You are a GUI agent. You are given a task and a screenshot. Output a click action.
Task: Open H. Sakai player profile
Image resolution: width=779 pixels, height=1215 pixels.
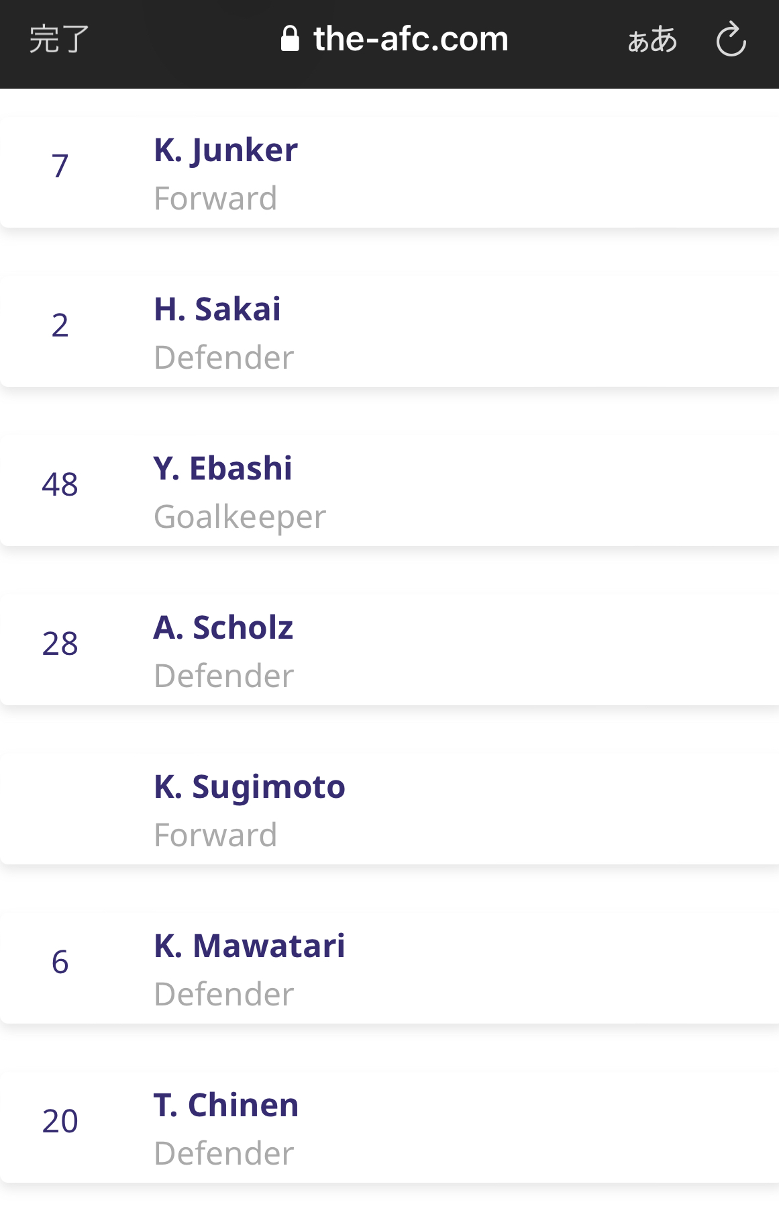(389, 331)
